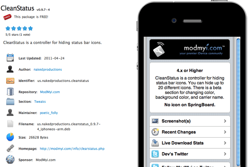
Task: Open the poetic_folly maintainer link
Action: [49, 113]
